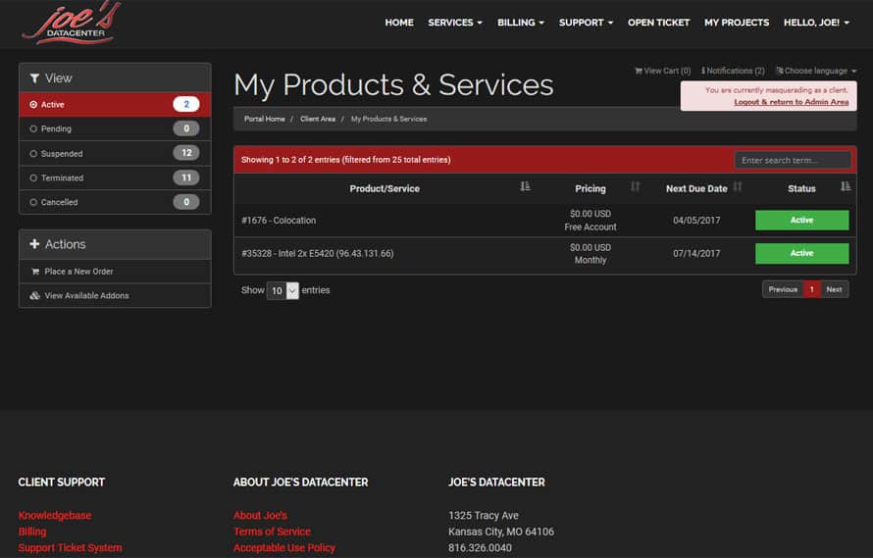Open View Cart (0)
Image resolution: width=873 pixels, height=558 pixels.
pos(662,71)
